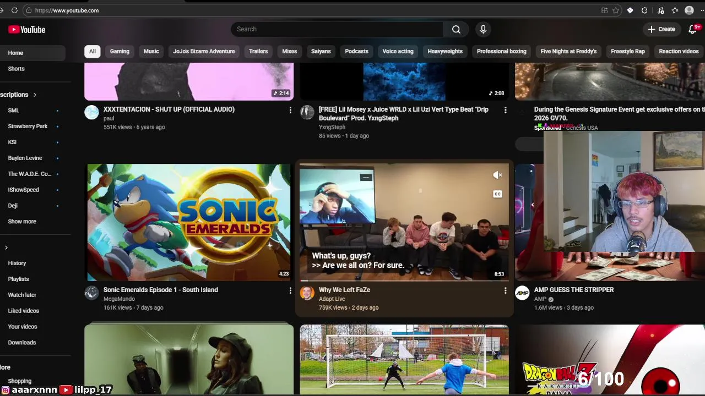Open the browser media control icon
Screen dimensions: 705x396
coord(660,10)
